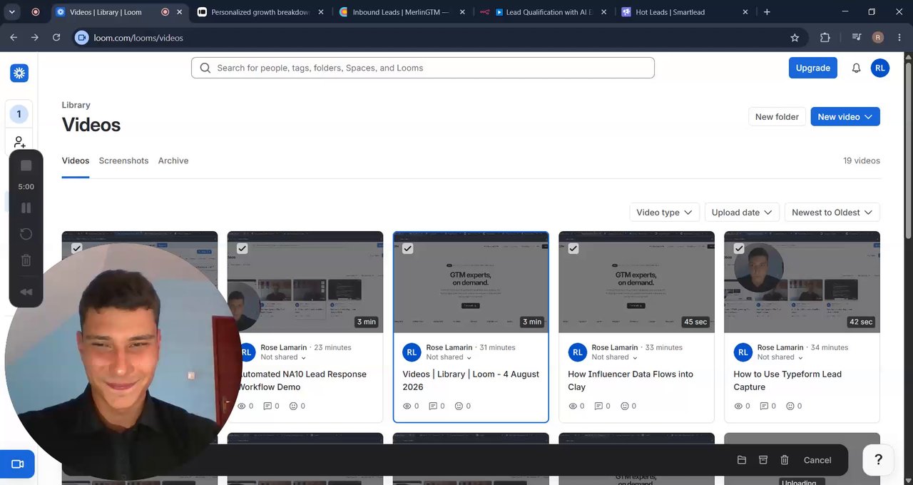Open the workspace badge numbered 1
Screen dimensions: 913x485
(19, 114)
